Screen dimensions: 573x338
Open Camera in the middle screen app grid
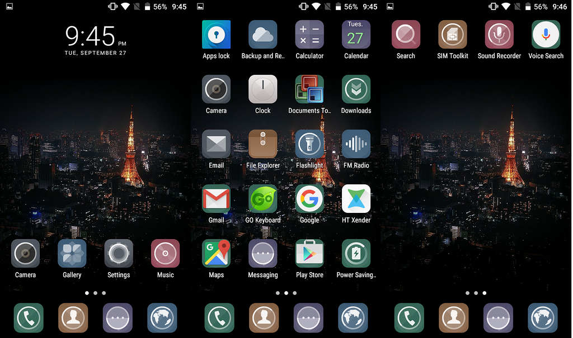click(217, 89)
